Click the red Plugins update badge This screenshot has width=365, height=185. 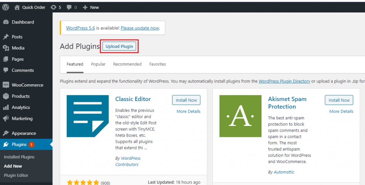(x=31, y=144)
